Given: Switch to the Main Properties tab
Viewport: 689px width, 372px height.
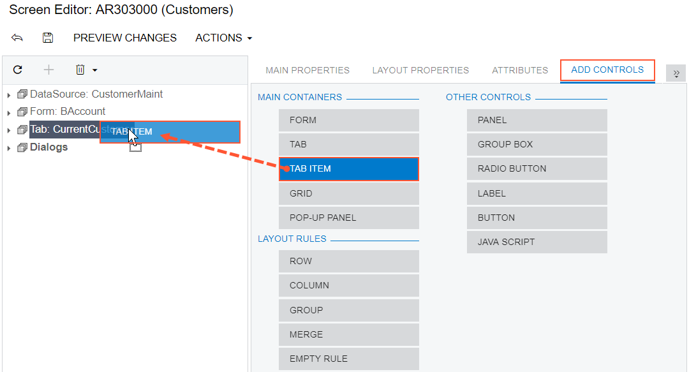Looking at the screenshot, I should click(307, 70).
